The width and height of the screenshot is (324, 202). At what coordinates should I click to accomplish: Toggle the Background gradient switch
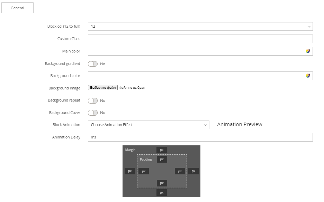[x=93, y=64]
